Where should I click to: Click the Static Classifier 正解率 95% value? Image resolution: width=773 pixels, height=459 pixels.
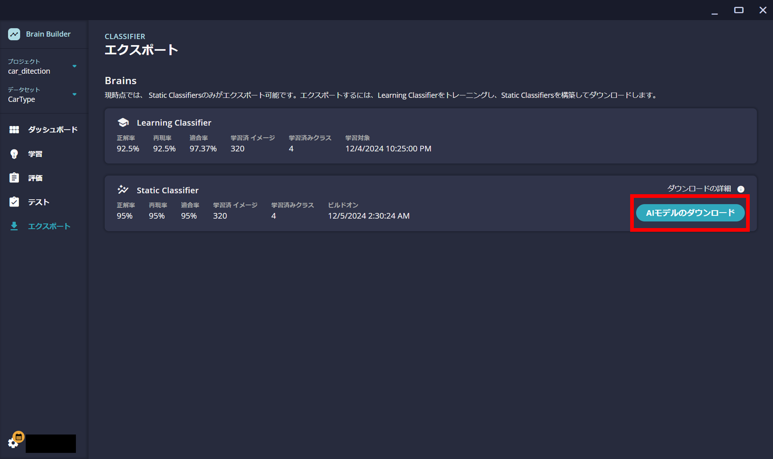pyautogui.click(x=124, y=216)
